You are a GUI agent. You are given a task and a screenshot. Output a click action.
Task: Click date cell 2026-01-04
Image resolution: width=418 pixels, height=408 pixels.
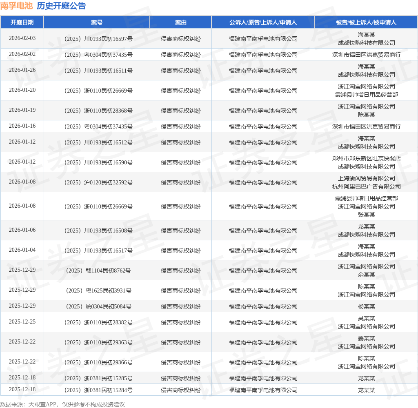click(x=22, y=250)
